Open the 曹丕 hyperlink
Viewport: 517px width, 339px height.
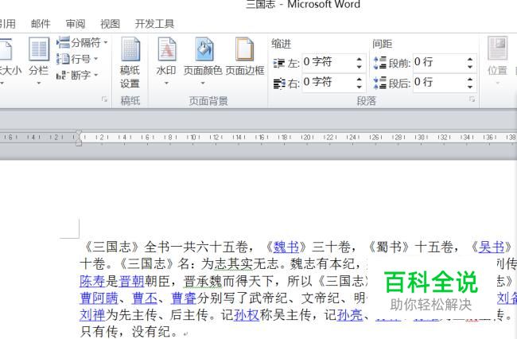point(145,298)
